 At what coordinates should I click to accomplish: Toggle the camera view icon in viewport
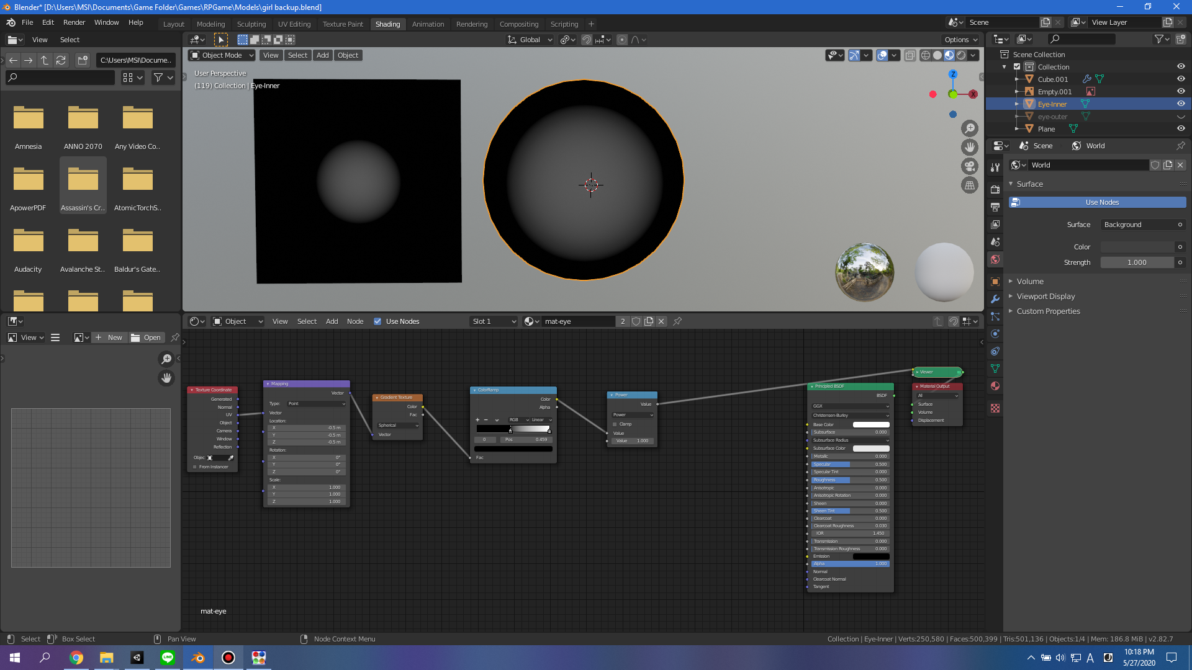(970, 166)
